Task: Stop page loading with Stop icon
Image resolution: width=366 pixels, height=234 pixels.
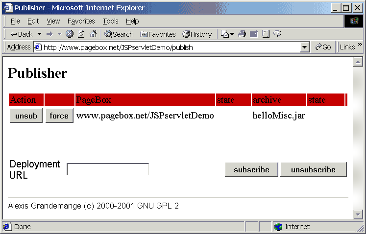Action: pos(69,34)
